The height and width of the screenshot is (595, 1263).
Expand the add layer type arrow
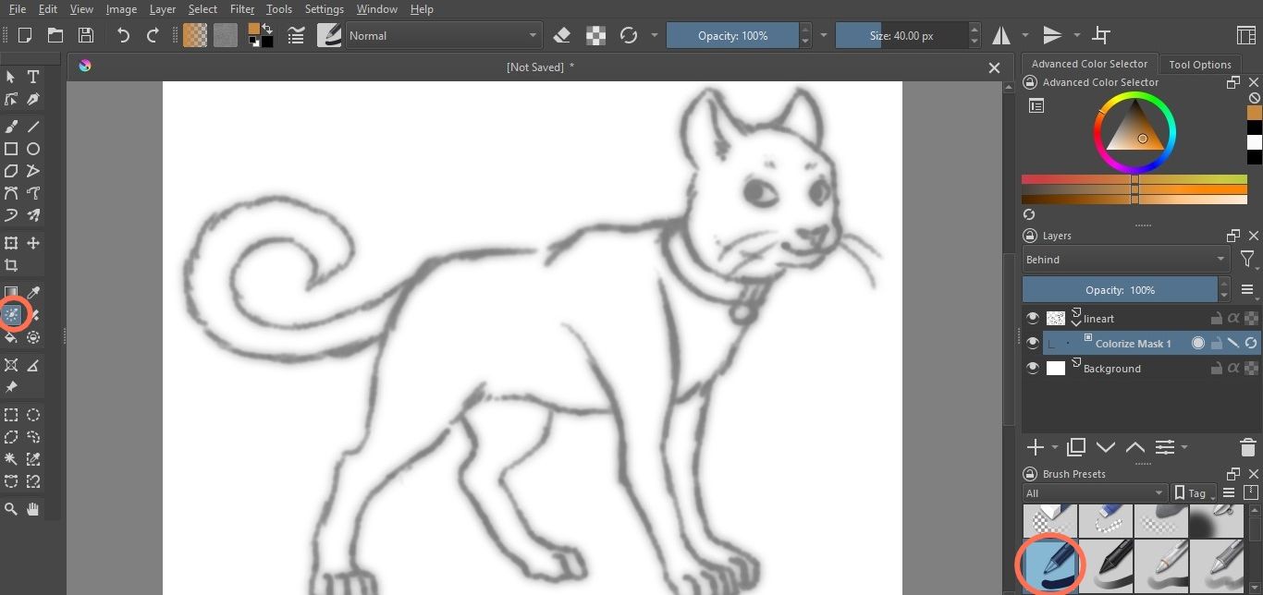1055,448
